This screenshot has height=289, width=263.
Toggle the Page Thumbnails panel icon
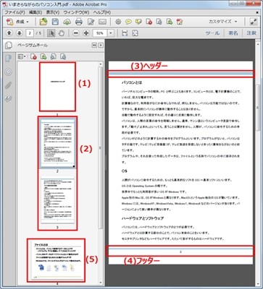click(x=9, y=46)
